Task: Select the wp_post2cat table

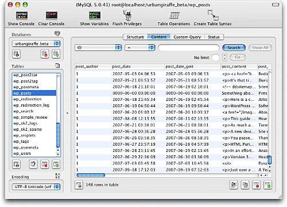Action: 34,75
